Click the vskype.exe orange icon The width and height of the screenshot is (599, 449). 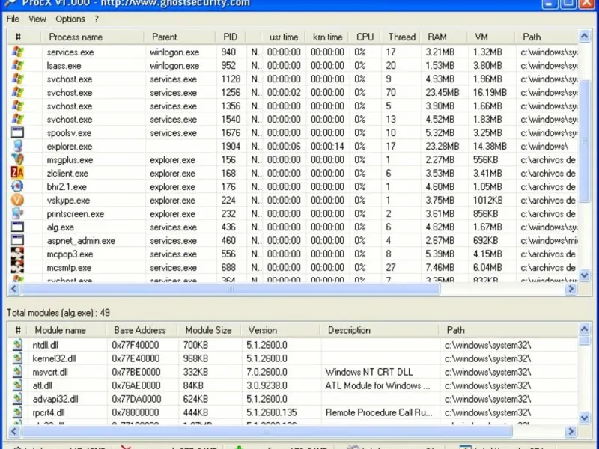pyautogui.click(x=17, y=200)
